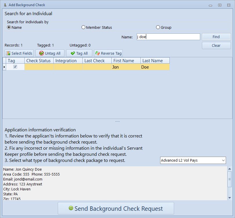Maximize the Add Background Check window
The image size is (235, 218).
coord(220,5)
